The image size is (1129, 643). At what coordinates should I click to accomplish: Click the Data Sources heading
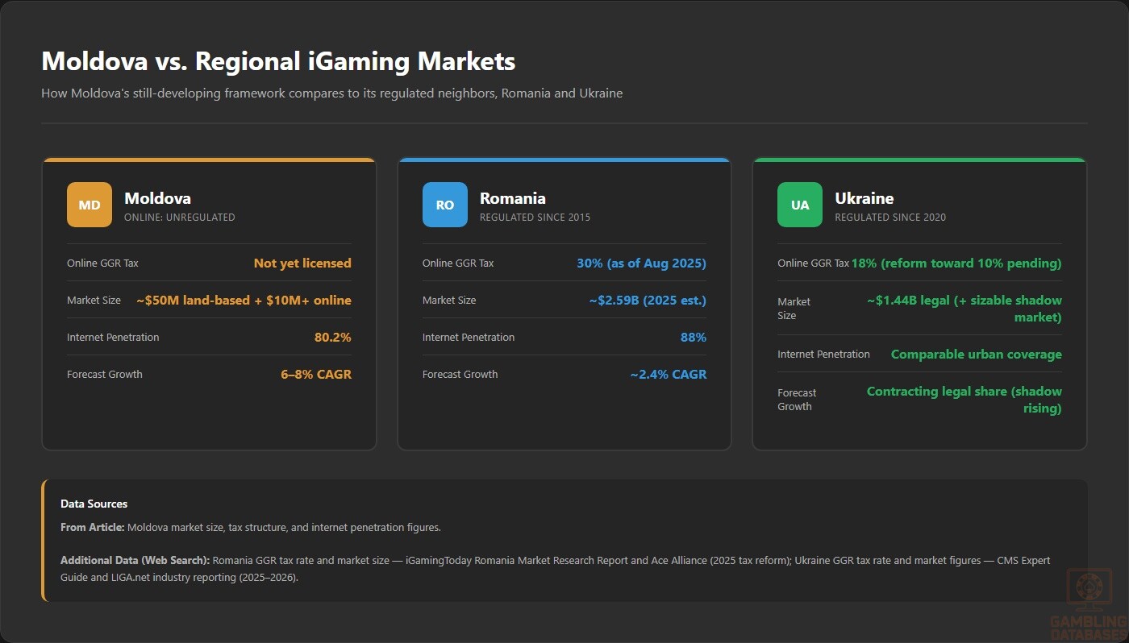(x=94, y=504)
